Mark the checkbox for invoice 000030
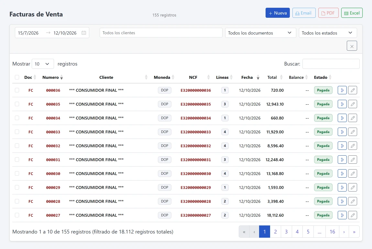The width and height of the screenshot is (372, 249). tap(17, 173)
